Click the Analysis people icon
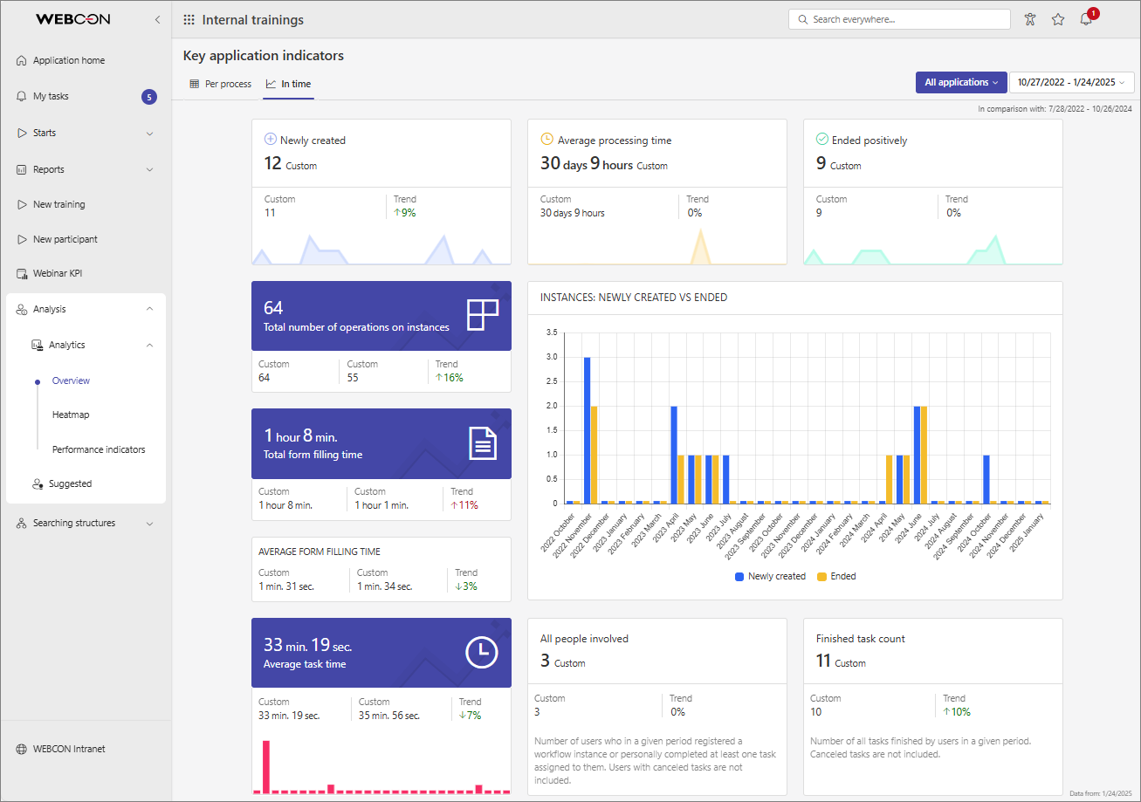This screenshot has height=802, width=1141. click(22, 309)
